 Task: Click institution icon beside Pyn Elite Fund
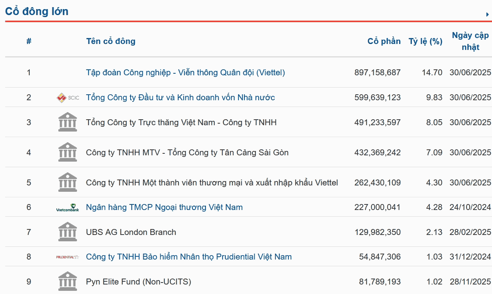68,281
